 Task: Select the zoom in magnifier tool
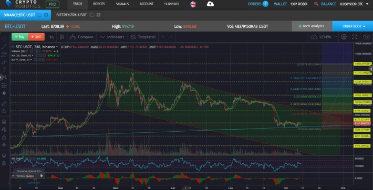[x=4, y=111]
